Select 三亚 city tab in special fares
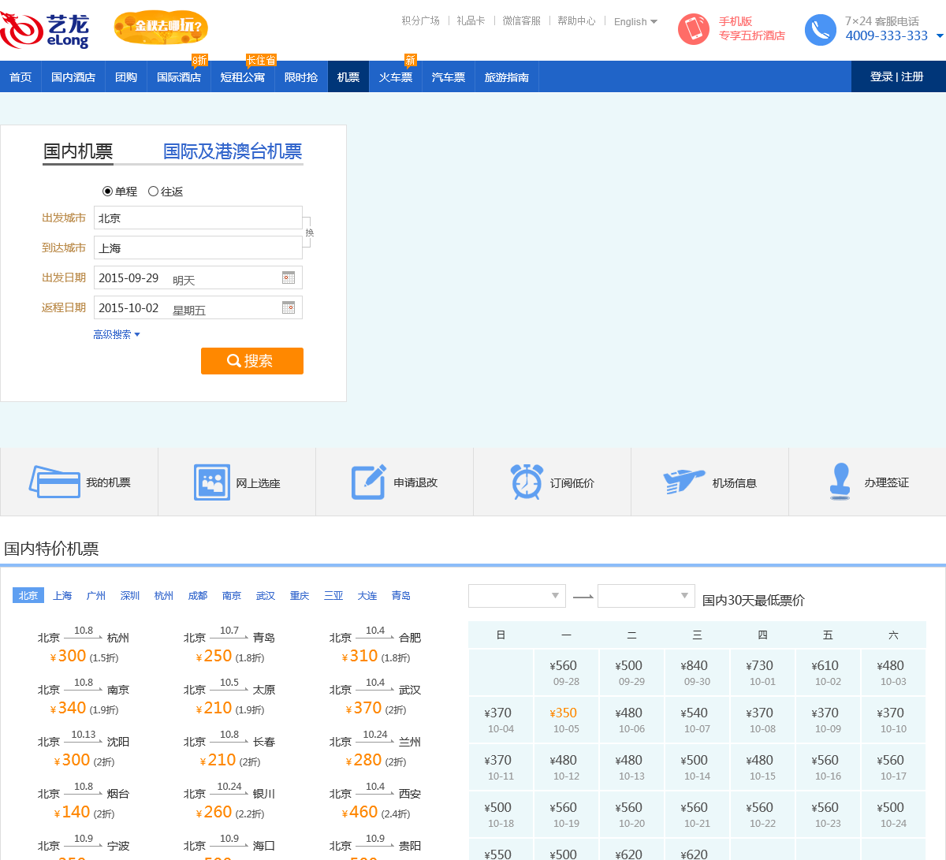The image size is (946, 860). tap(333, 596)
